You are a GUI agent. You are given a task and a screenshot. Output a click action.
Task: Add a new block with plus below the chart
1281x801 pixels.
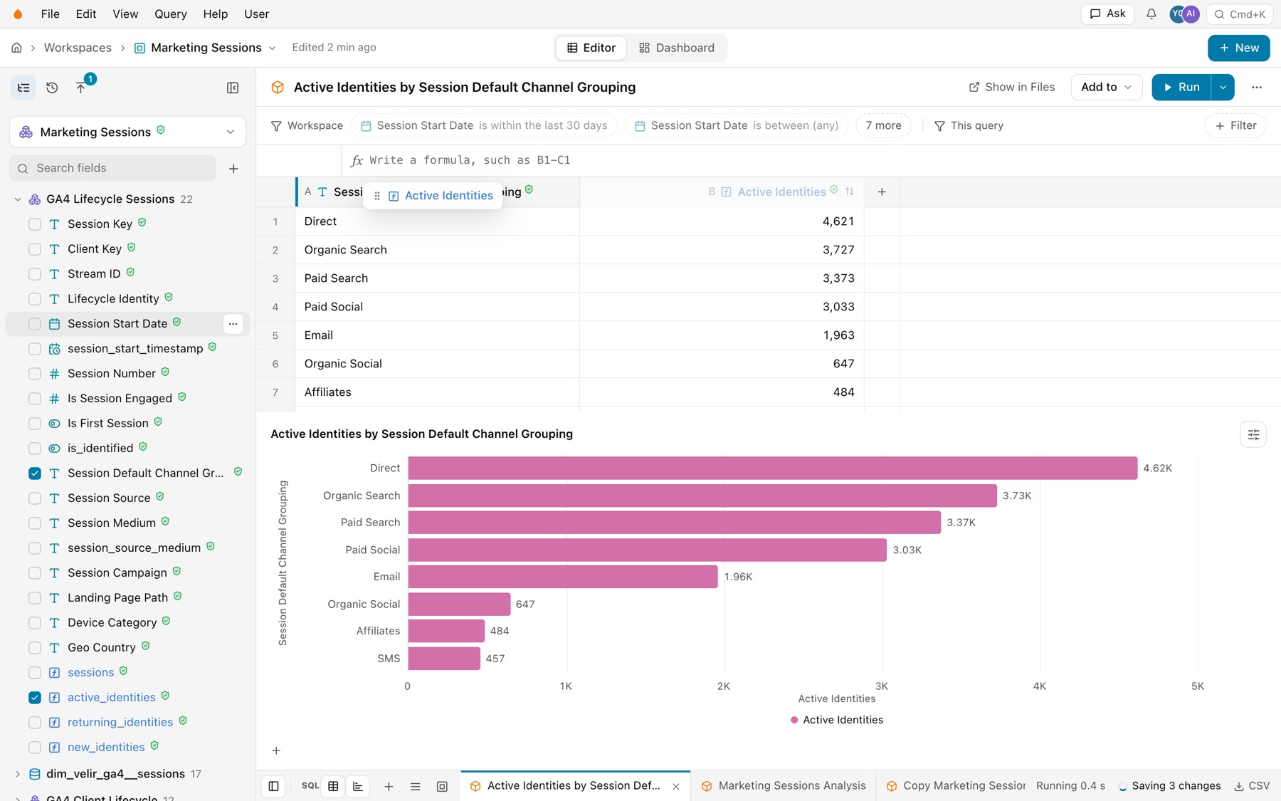click(x=276, y=750)
